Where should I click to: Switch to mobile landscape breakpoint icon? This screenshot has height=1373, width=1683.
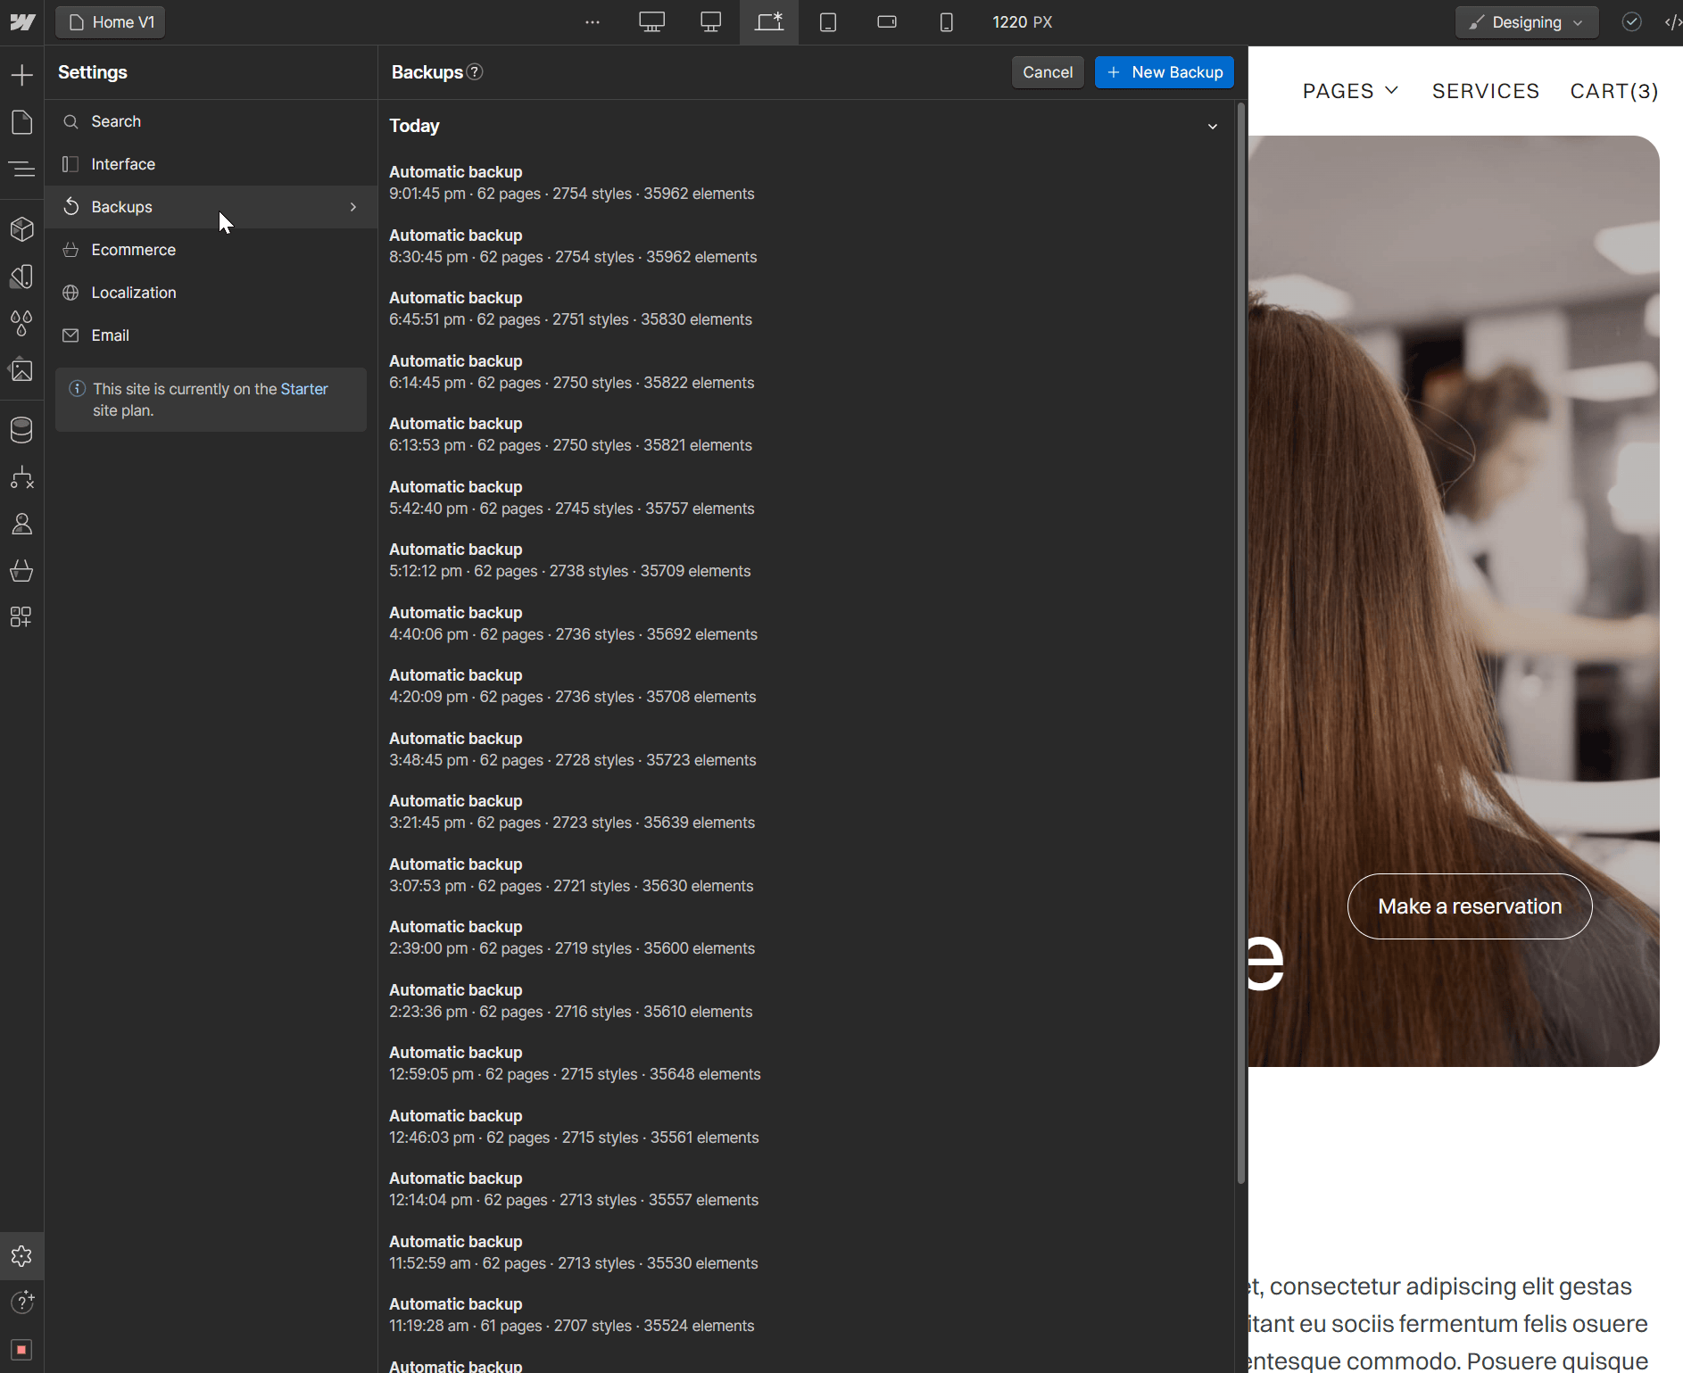887,22
